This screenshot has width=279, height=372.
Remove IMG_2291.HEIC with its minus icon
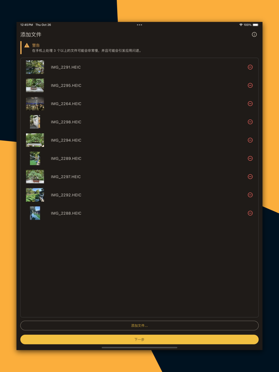point(250,67)
